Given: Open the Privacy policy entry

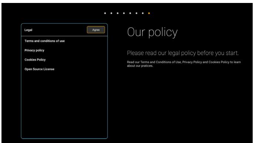Looking at the screenshot, I should [34, 50].
